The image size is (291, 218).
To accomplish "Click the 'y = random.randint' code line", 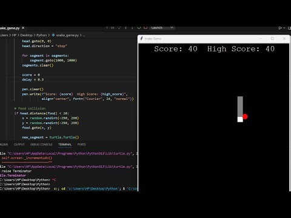I will point(50,123).
